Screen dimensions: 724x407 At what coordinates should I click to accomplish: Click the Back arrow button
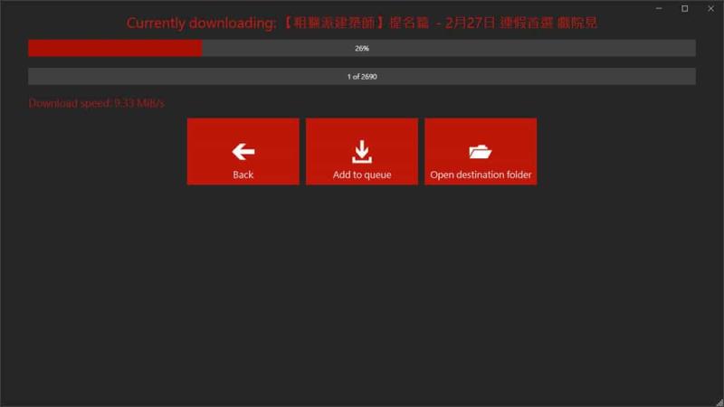pyautogui.click(x=243, y=151)
